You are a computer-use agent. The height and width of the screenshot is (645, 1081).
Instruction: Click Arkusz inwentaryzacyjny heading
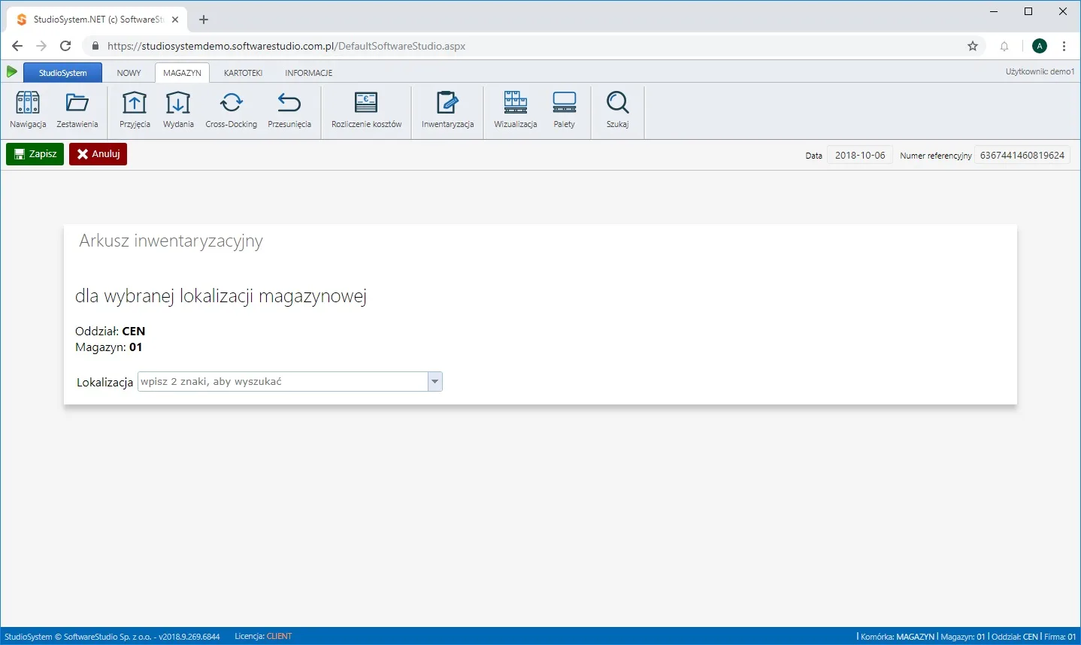171,241
